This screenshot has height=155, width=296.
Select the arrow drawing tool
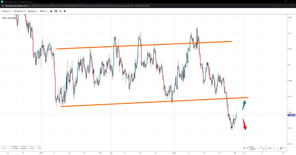click(244, 148)
